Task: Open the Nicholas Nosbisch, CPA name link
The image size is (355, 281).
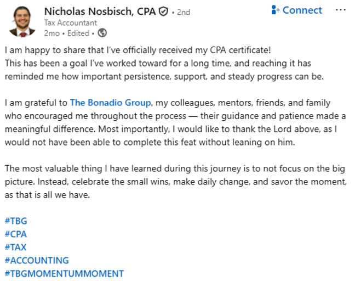Action: pyautogui.click(x=100, y=12)
